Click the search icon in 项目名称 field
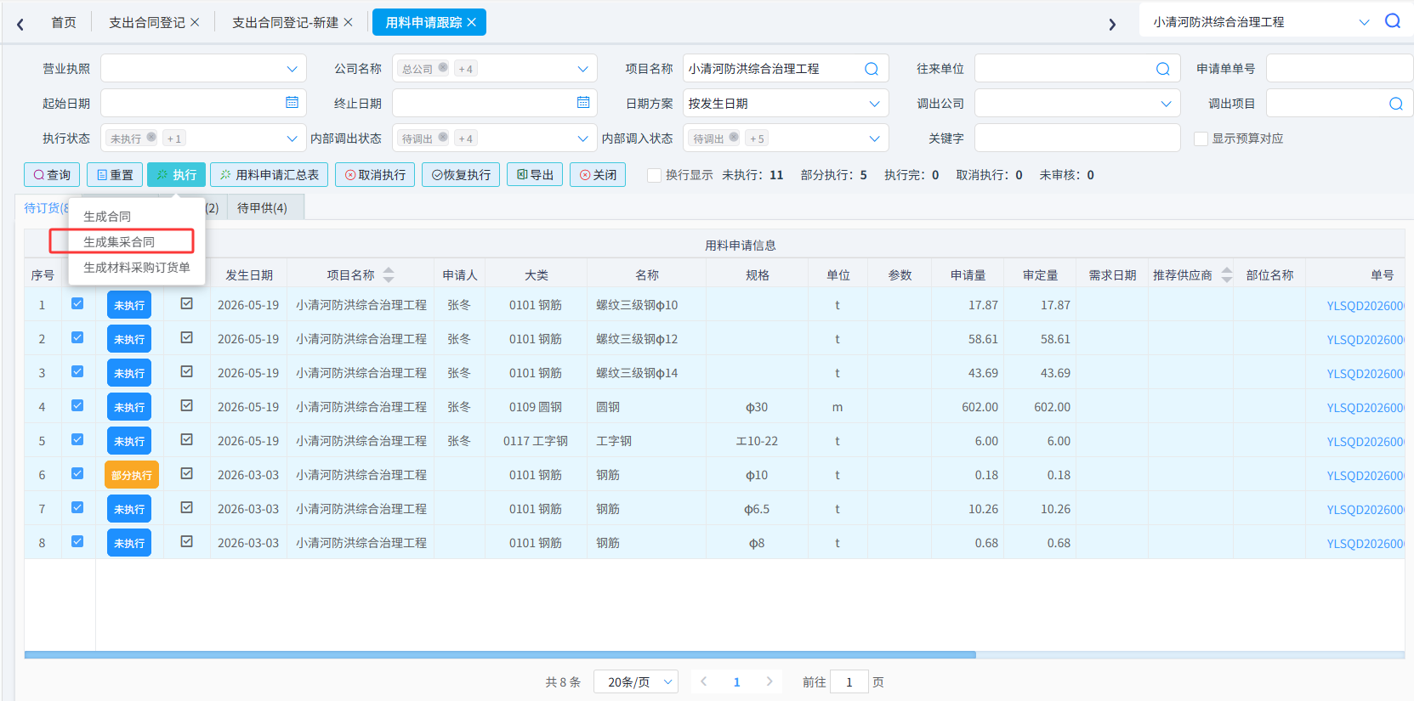The image size is (1414, 701). 872,69
